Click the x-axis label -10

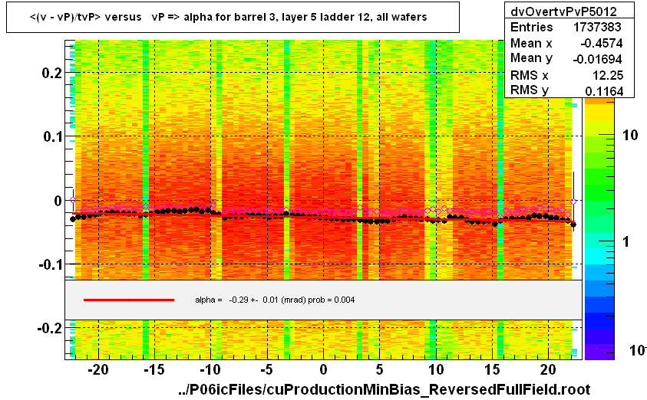pos(210,369)
